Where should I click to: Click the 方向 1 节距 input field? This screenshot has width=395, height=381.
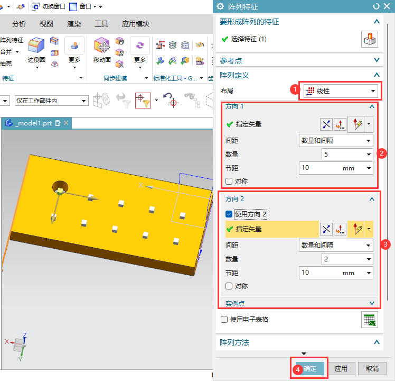[336, 168]
